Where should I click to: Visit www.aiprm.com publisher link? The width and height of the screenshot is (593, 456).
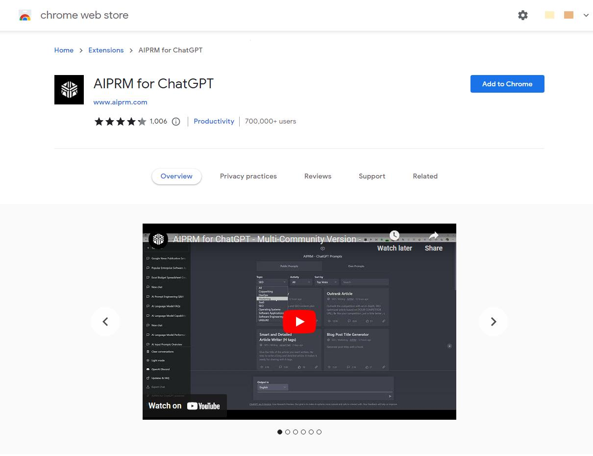coord(121,102)
